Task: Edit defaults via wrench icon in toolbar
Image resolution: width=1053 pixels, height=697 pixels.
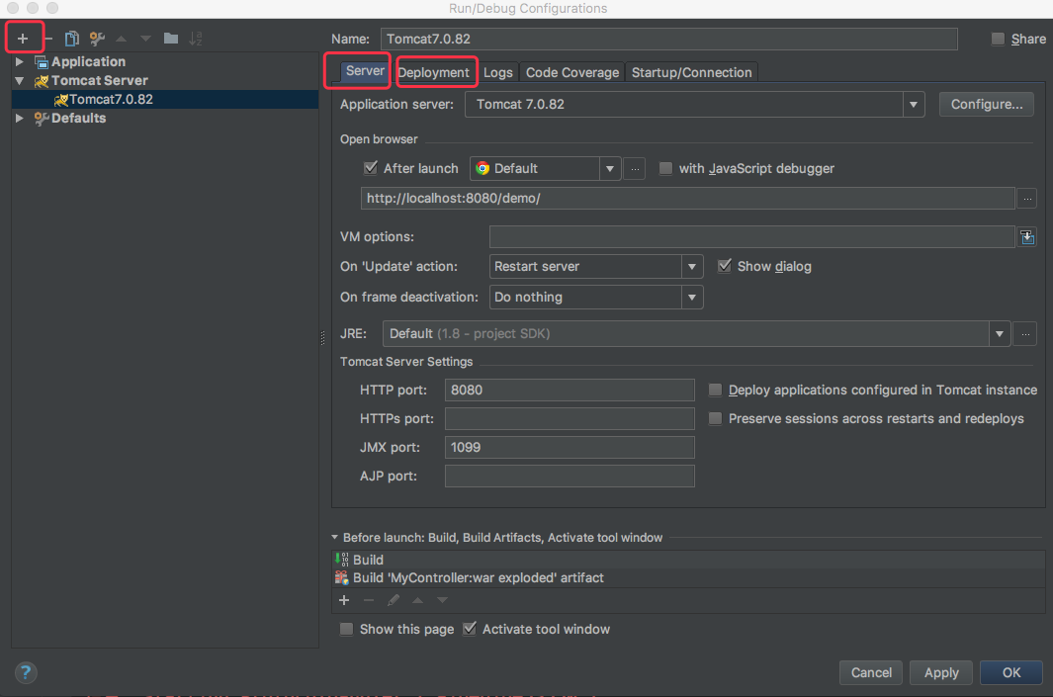Action: click(97, 39)
